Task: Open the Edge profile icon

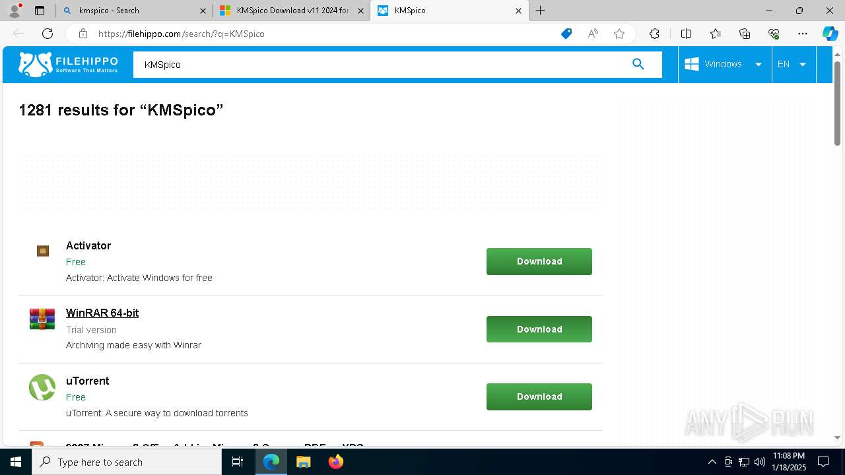Action: pyautogui.click(x=14, y=11)
